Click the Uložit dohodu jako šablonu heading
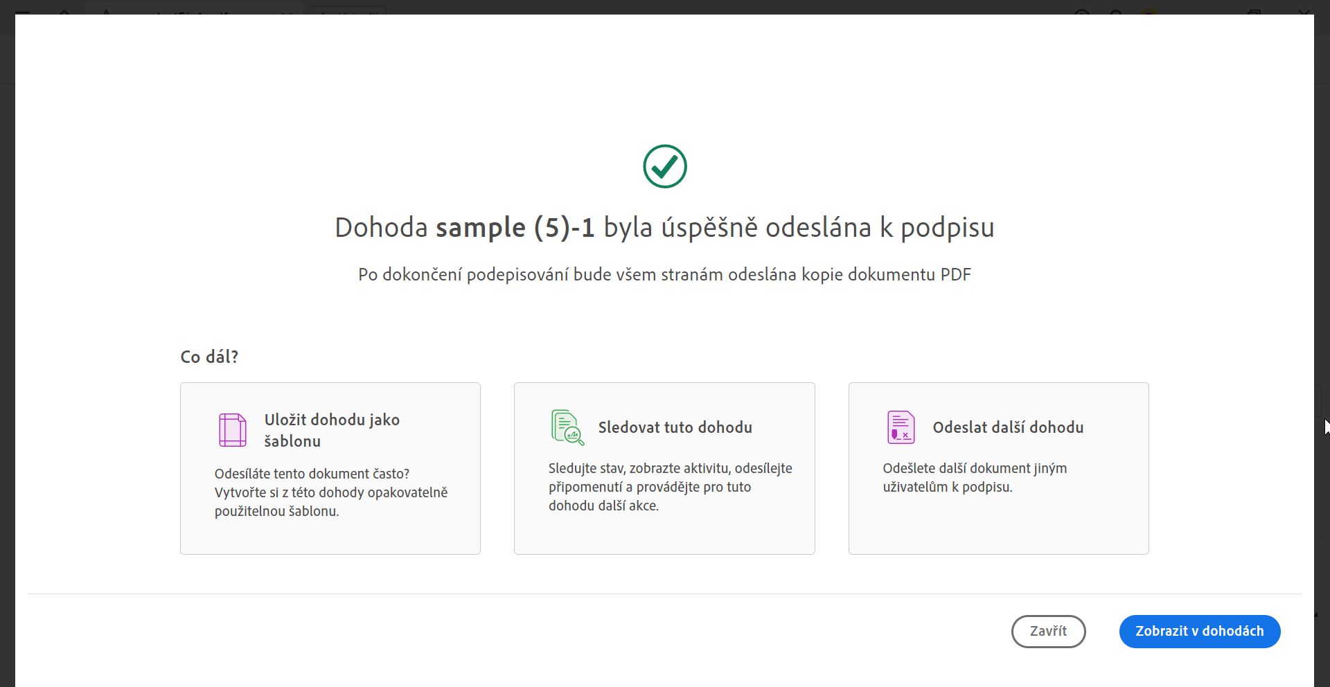The height and width of the screenshot is (687, 1330). [x=331, y=429]
